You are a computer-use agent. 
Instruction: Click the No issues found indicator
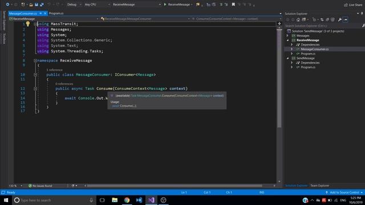click(x=40, y=186)
